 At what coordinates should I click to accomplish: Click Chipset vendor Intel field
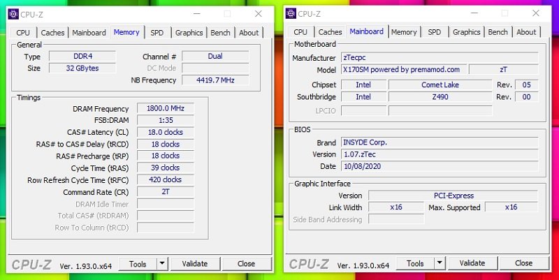pos(363,84)
